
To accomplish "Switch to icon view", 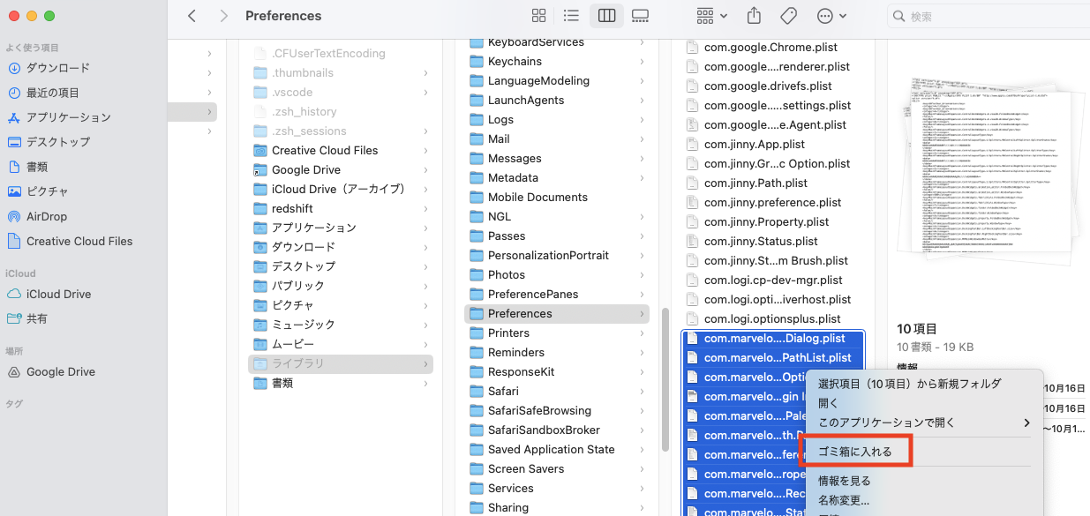I will [x=539, y=16].
